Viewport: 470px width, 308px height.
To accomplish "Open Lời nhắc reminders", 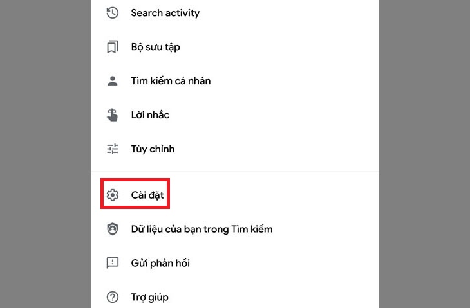I will 150,115.
